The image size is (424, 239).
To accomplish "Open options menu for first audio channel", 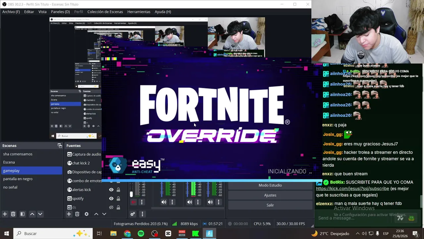I will pos(141,202).
